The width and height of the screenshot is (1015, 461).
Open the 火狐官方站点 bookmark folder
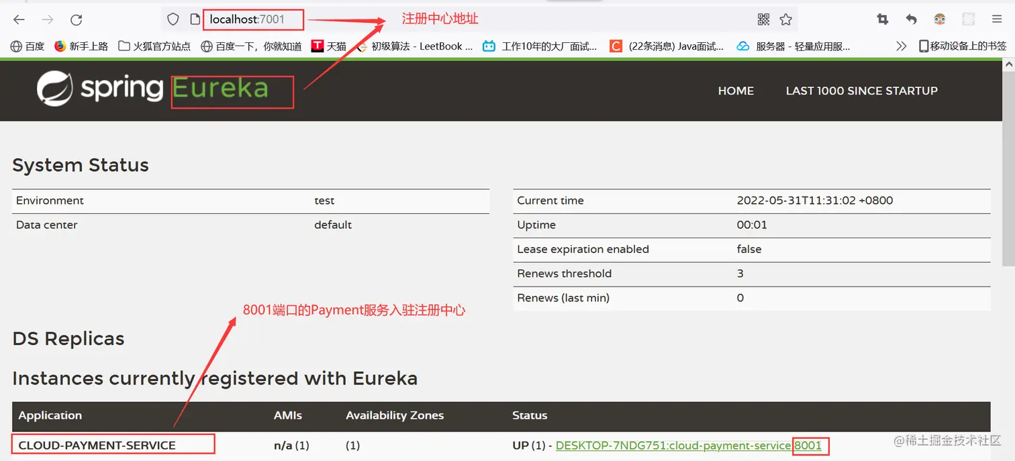(154, 46)
